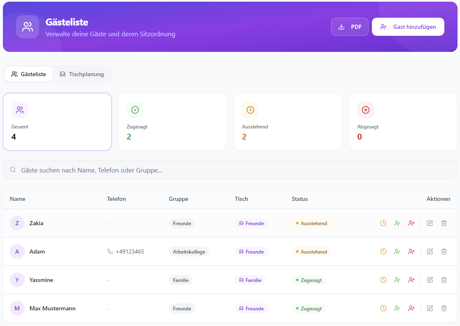The image size is (460, 326).
Task: Click the Gruppe column header
Action: 178,199
